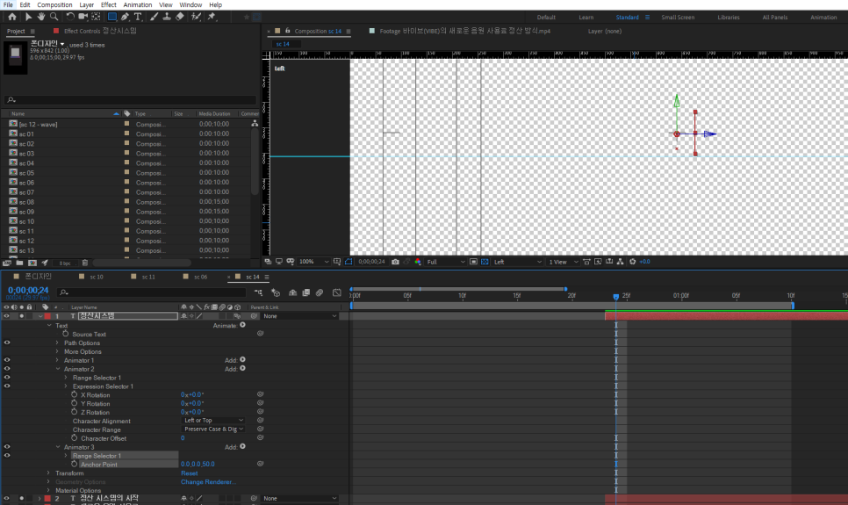Collapse the Animator 2 group
This screenshot has width=848, height=505.
(x=58, y=369)
